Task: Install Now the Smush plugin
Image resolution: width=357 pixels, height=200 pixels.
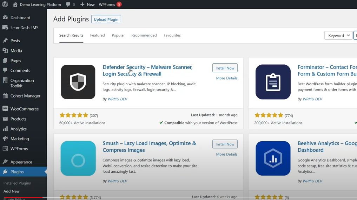Action: click(x=225, y=144)
